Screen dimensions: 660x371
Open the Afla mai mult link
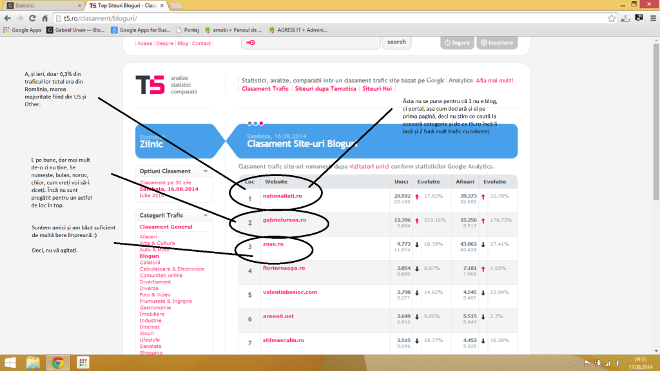(x=494, y=81)
